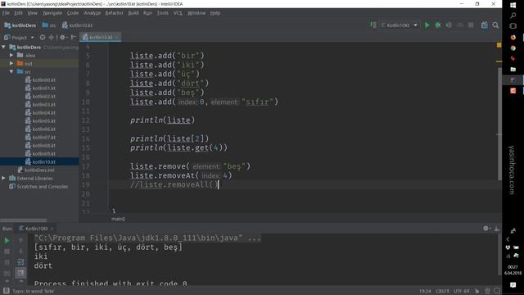Screen dimensions: 524x295
Task: Select kotlin09.kt in project tree
Action: point(40,153)
